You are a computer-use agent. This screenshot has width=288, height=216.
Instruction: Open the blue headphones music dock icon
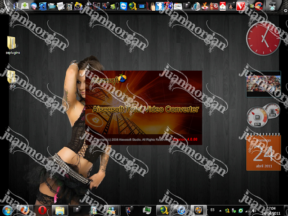(x=42, y=6)
